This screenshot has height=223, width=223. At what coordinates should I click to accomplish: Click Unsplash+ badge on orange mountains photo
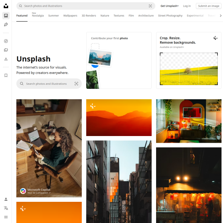pyautogui.click(x=93, y=106)
